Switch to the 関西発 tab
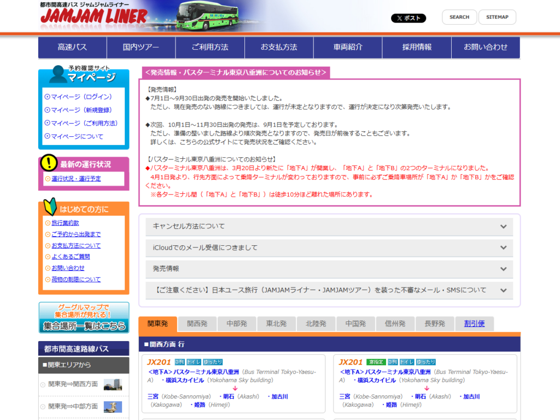The image size is (560, 420). (197, 324)
